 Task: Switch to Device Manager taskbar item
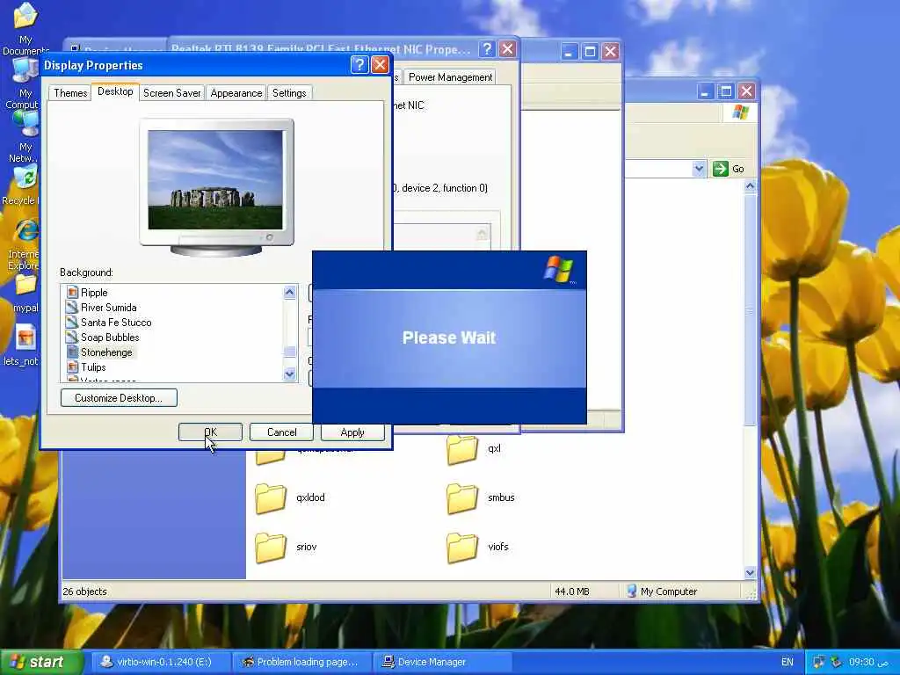click(x=442, y=662)
